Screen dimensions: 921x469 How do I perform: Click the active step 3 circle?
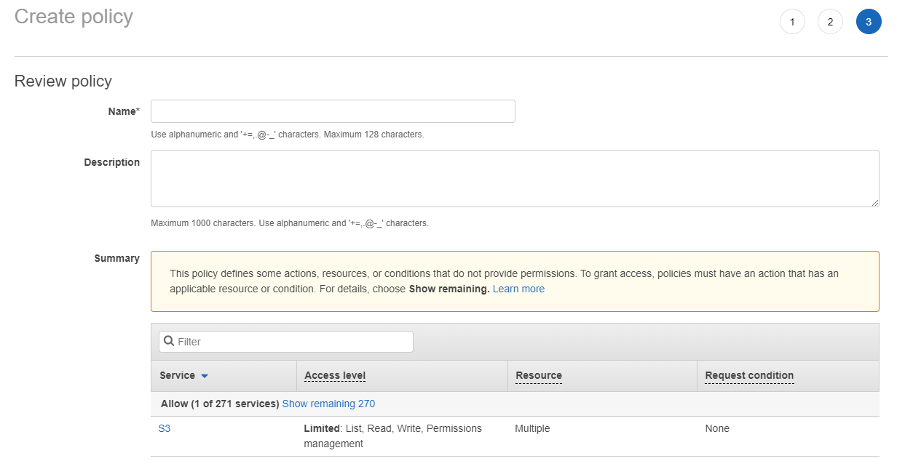coord(869,22)
